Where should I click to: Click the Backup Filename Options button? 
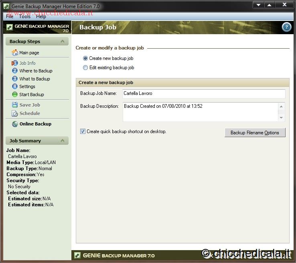coord(255,133)
